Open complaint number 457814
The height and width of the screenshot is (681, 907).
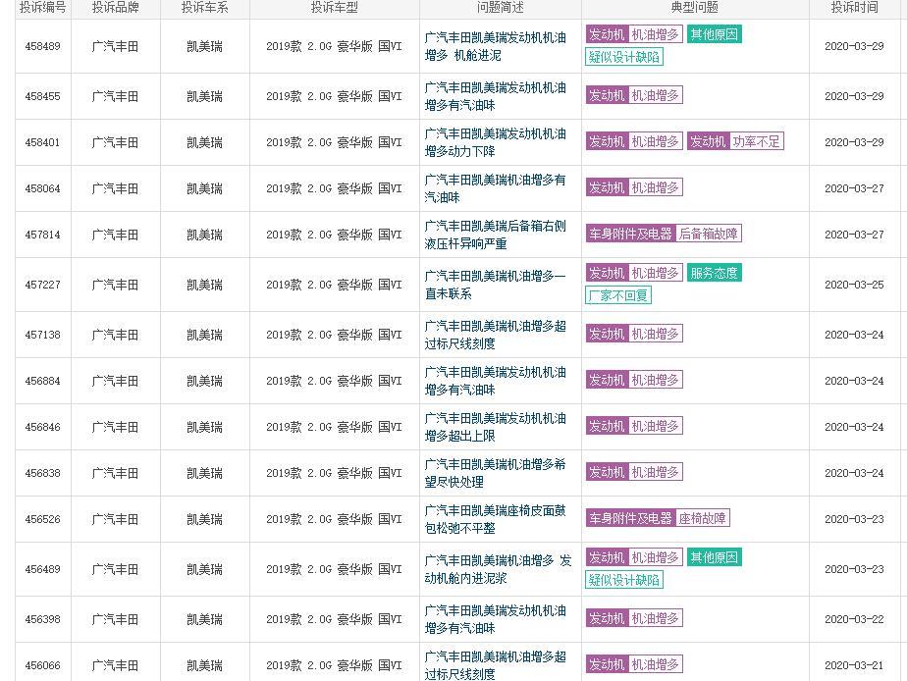[x=43, y=236]
